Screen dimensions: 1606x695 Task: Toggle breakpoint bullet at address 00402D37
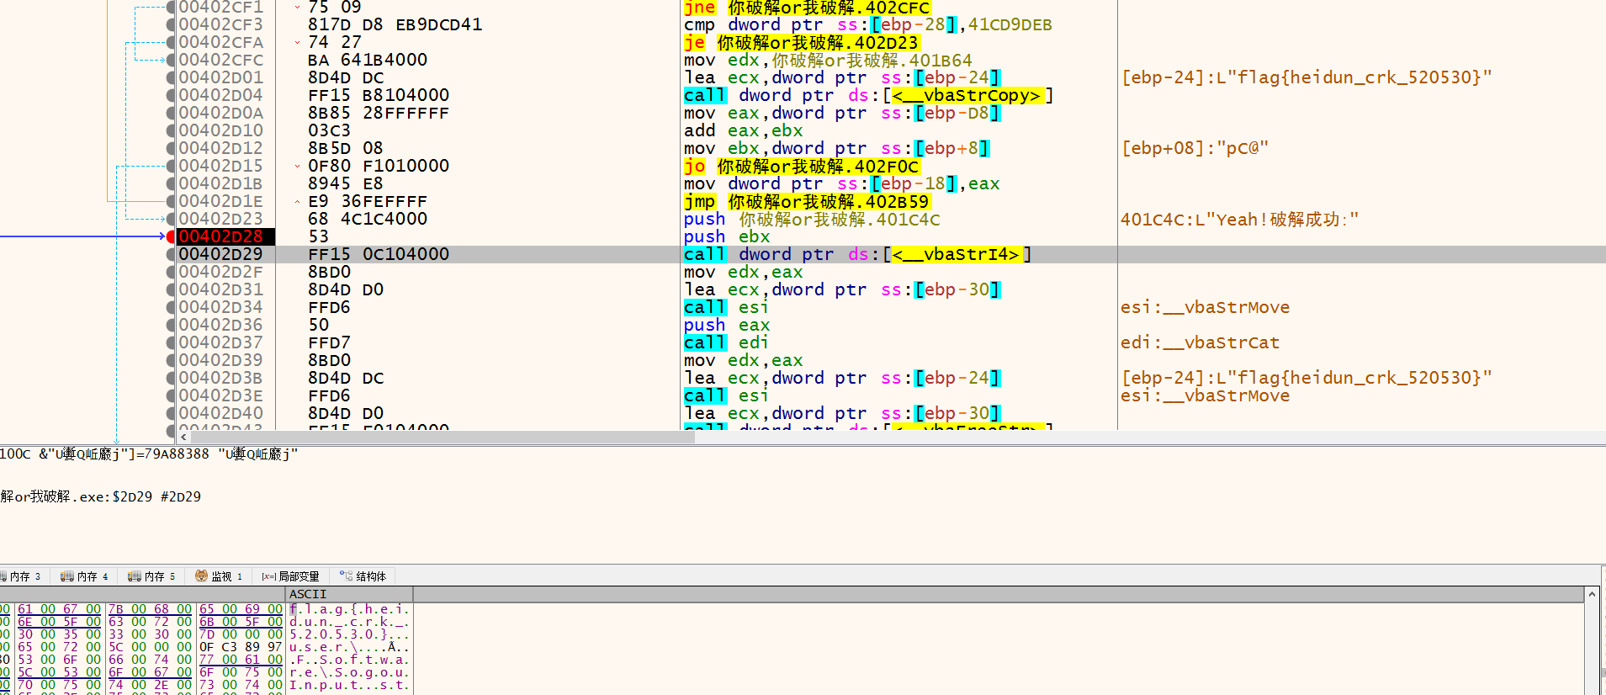(x=172, y=342)
